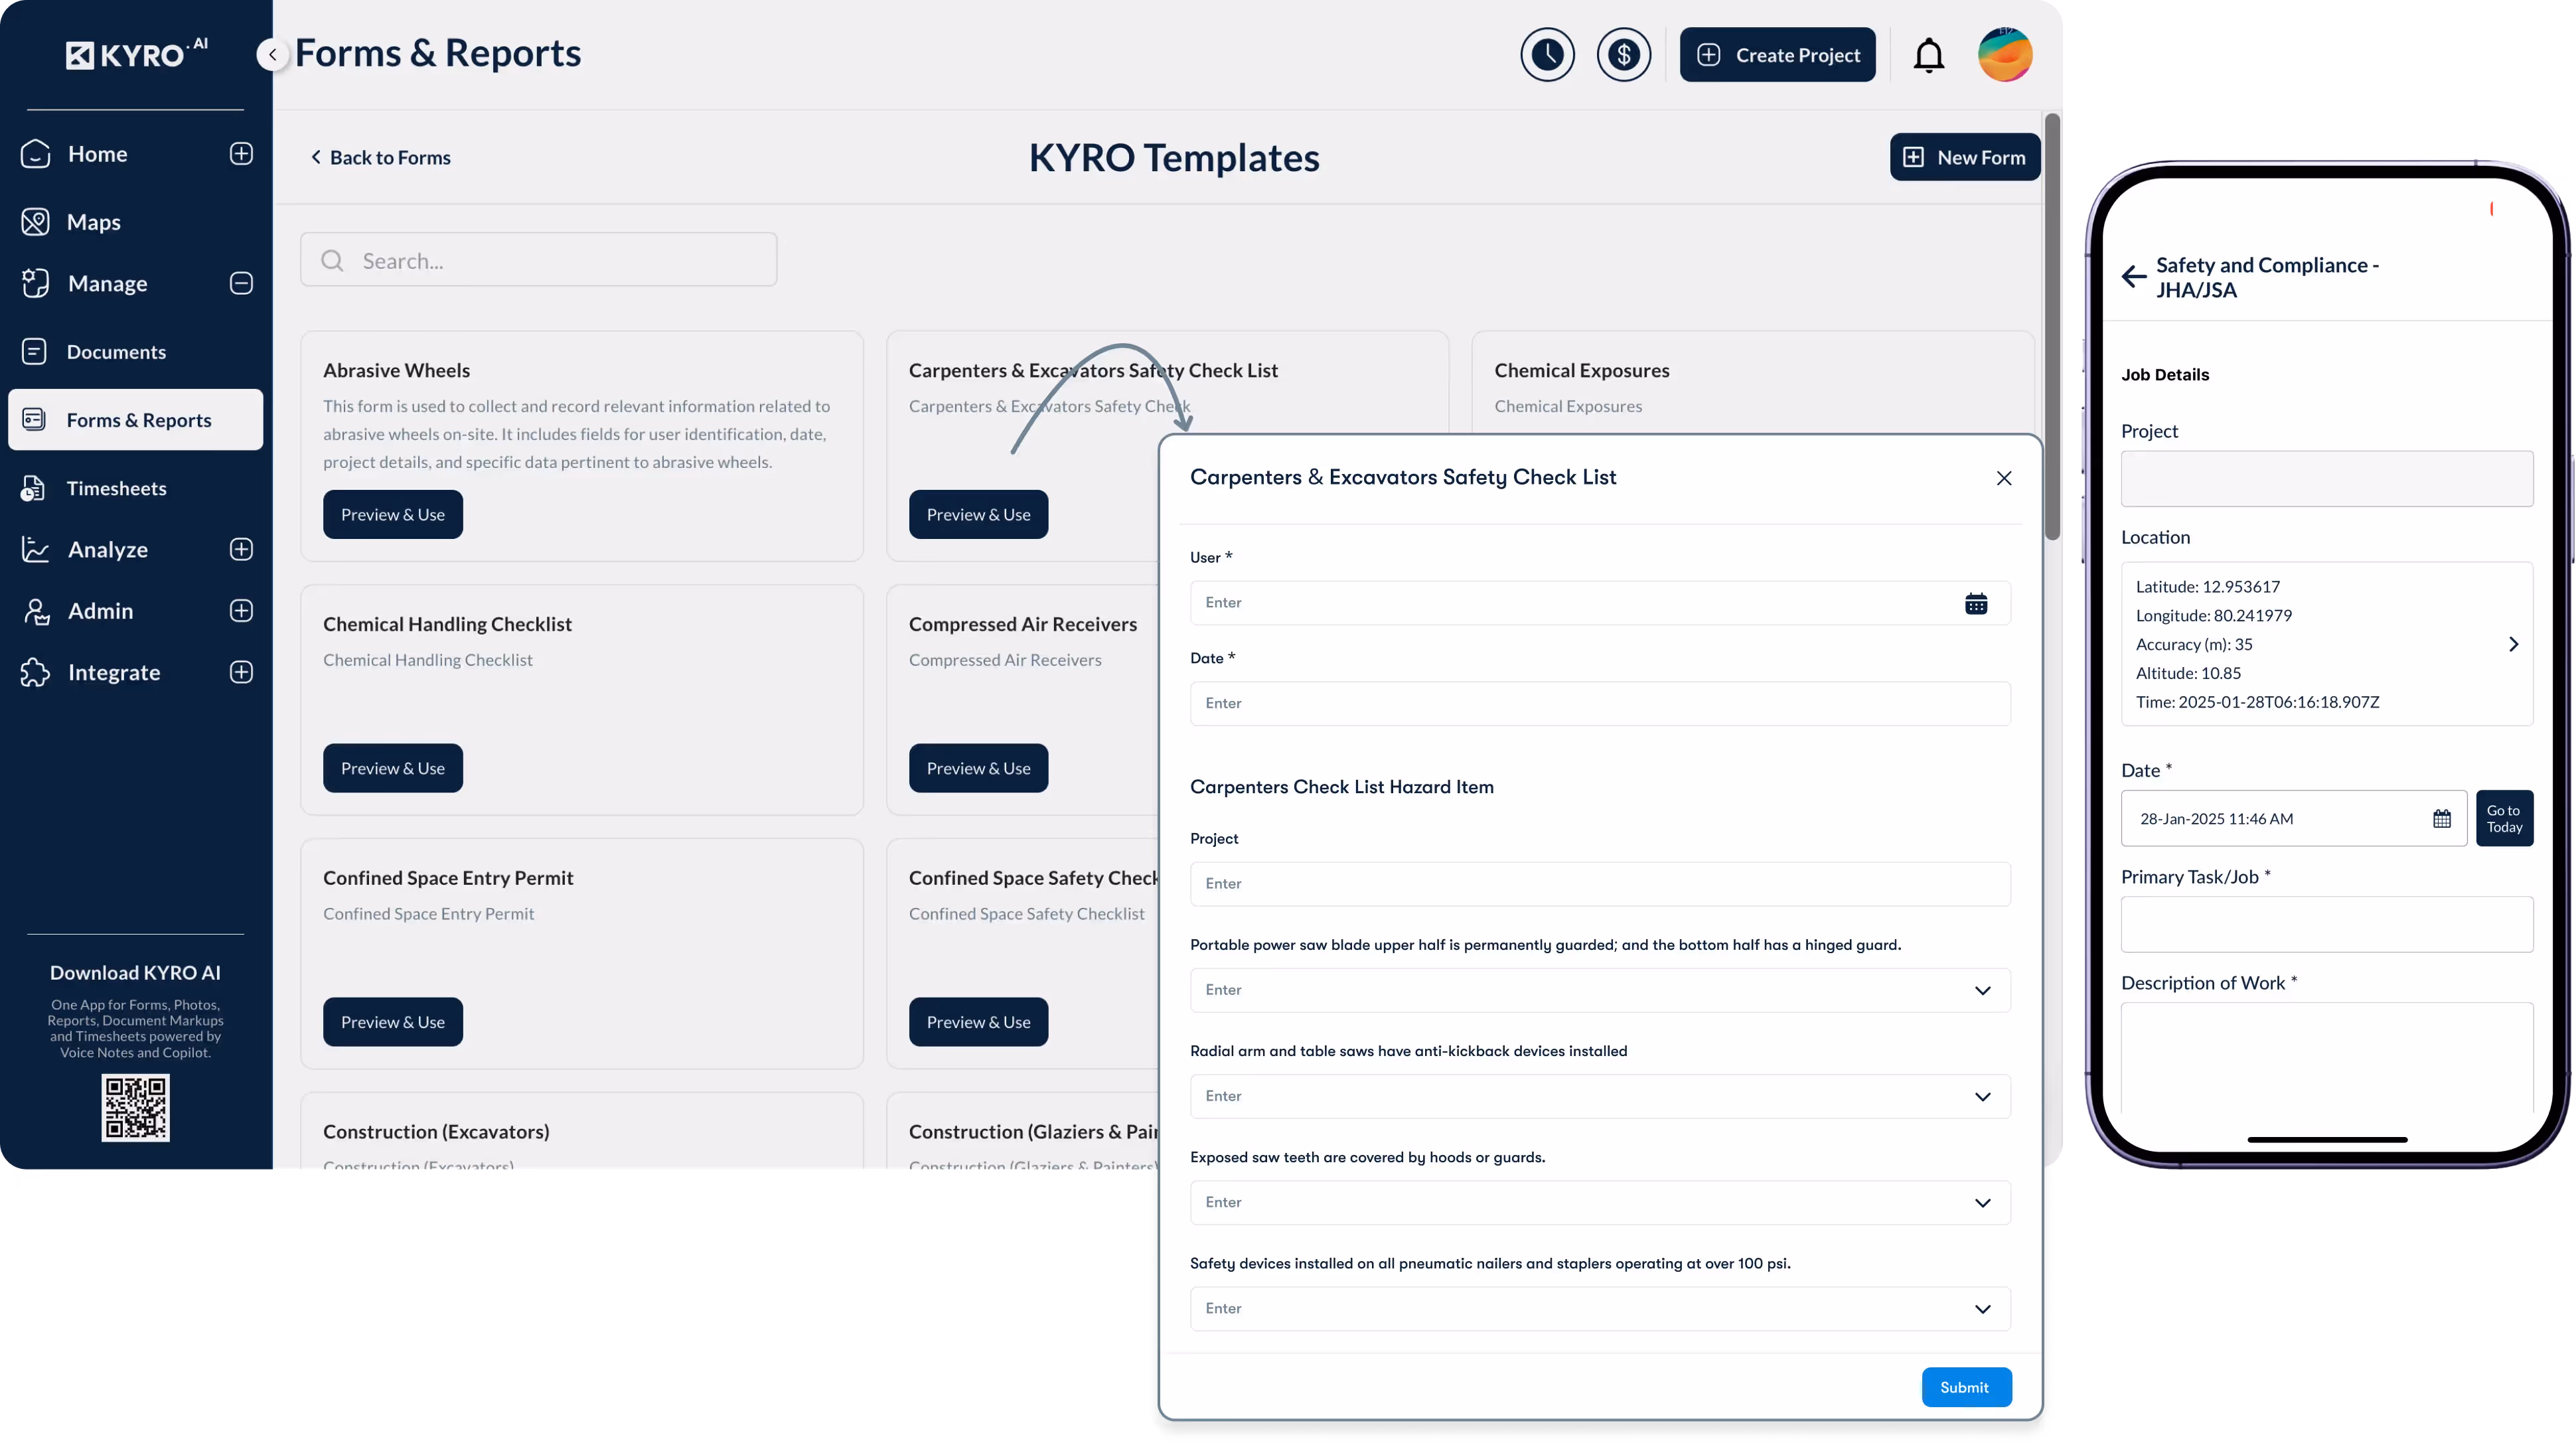Go to Documents in the sidebar
The image size is (2576, 1443).
pyautogui.click(x=116, y=352)
